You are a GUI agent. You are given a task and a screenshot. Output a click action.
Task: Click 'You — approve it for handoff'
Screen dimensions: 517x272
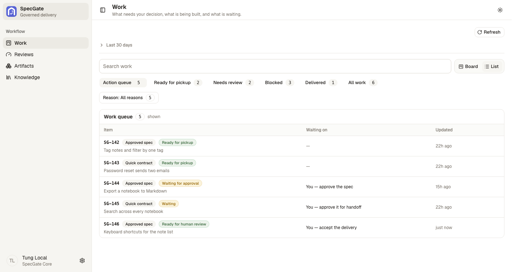[334, 207]
